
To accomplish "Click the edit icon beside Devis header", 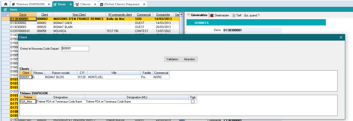I will point(5,10).
